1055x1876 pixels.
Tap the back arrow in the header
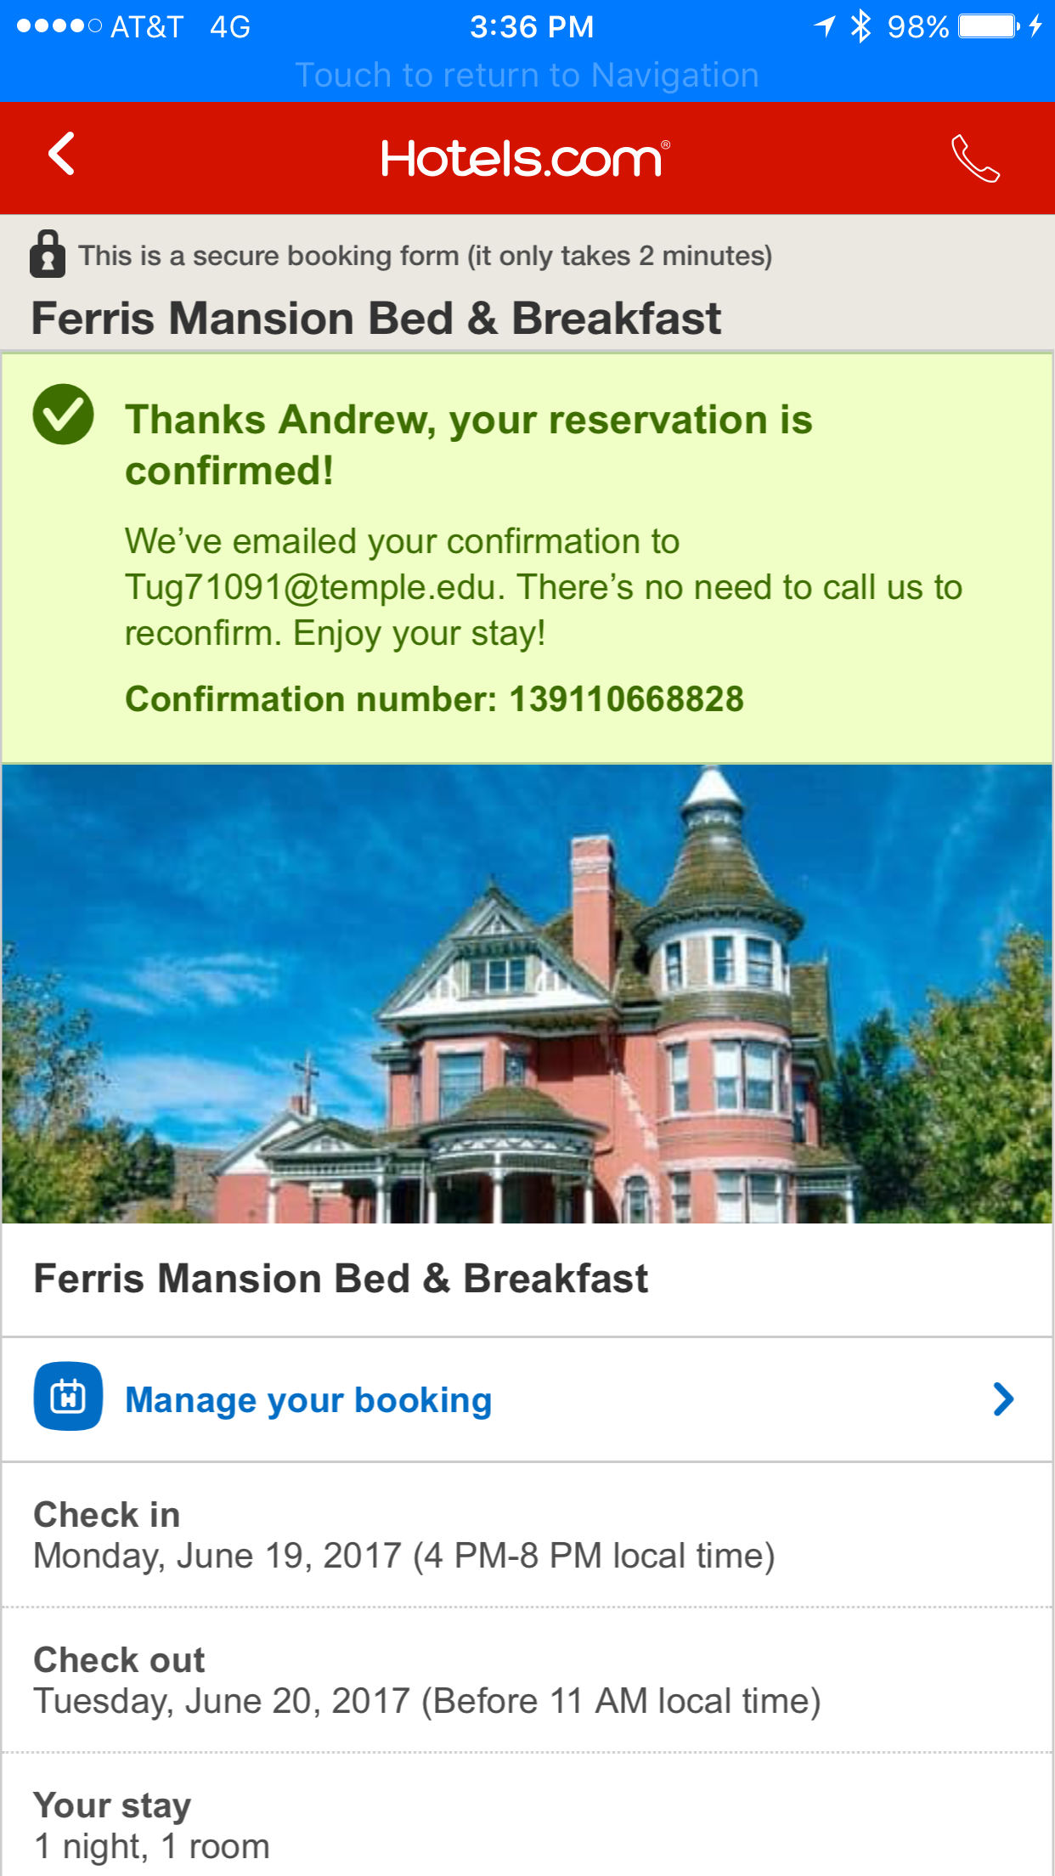coord(62,155)
